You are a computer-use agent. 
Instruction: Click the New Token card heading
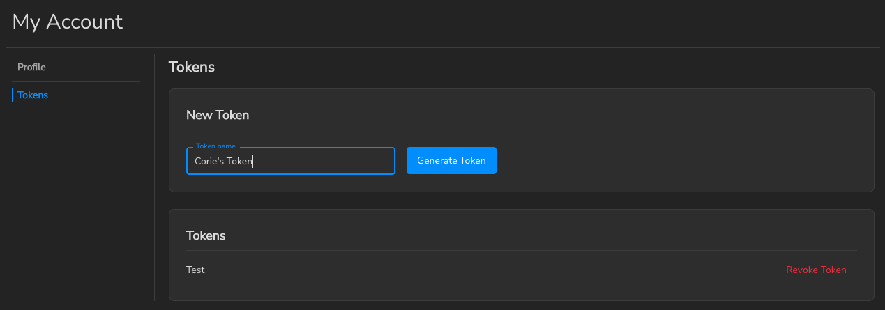pyautogui.click(x=218, y=115)
